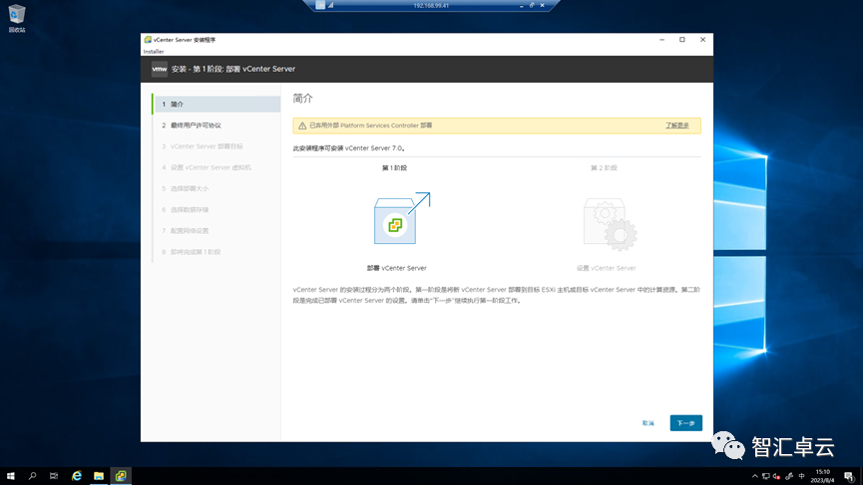Viewport: 863px width, 485px height.
Task: Click the vCenter installer taskbar icon
Action: [x=121, y=476]
